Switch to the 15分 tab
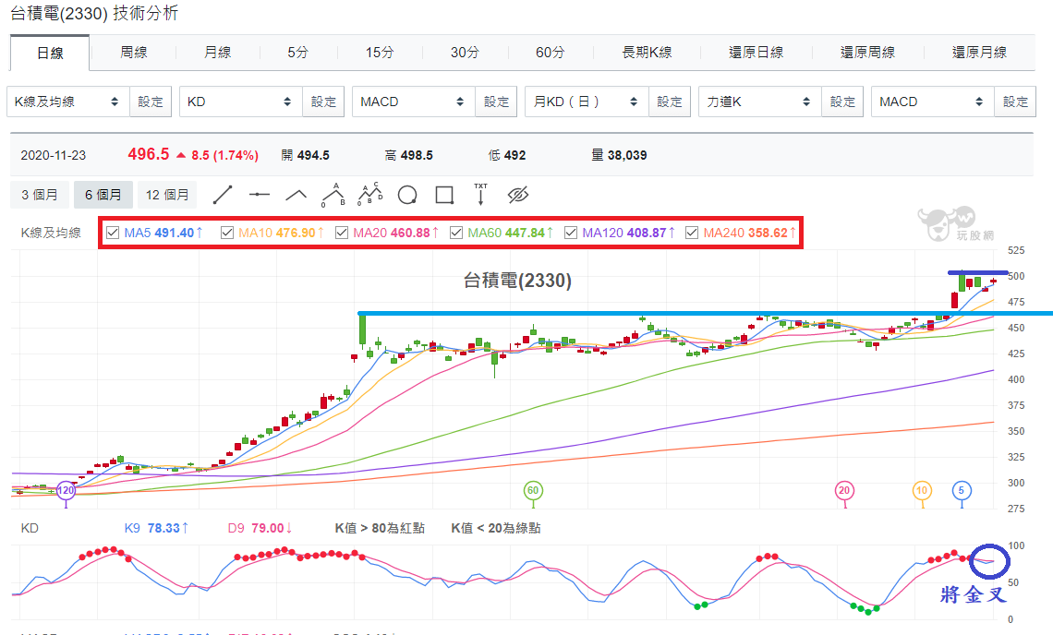 [380, 53]
